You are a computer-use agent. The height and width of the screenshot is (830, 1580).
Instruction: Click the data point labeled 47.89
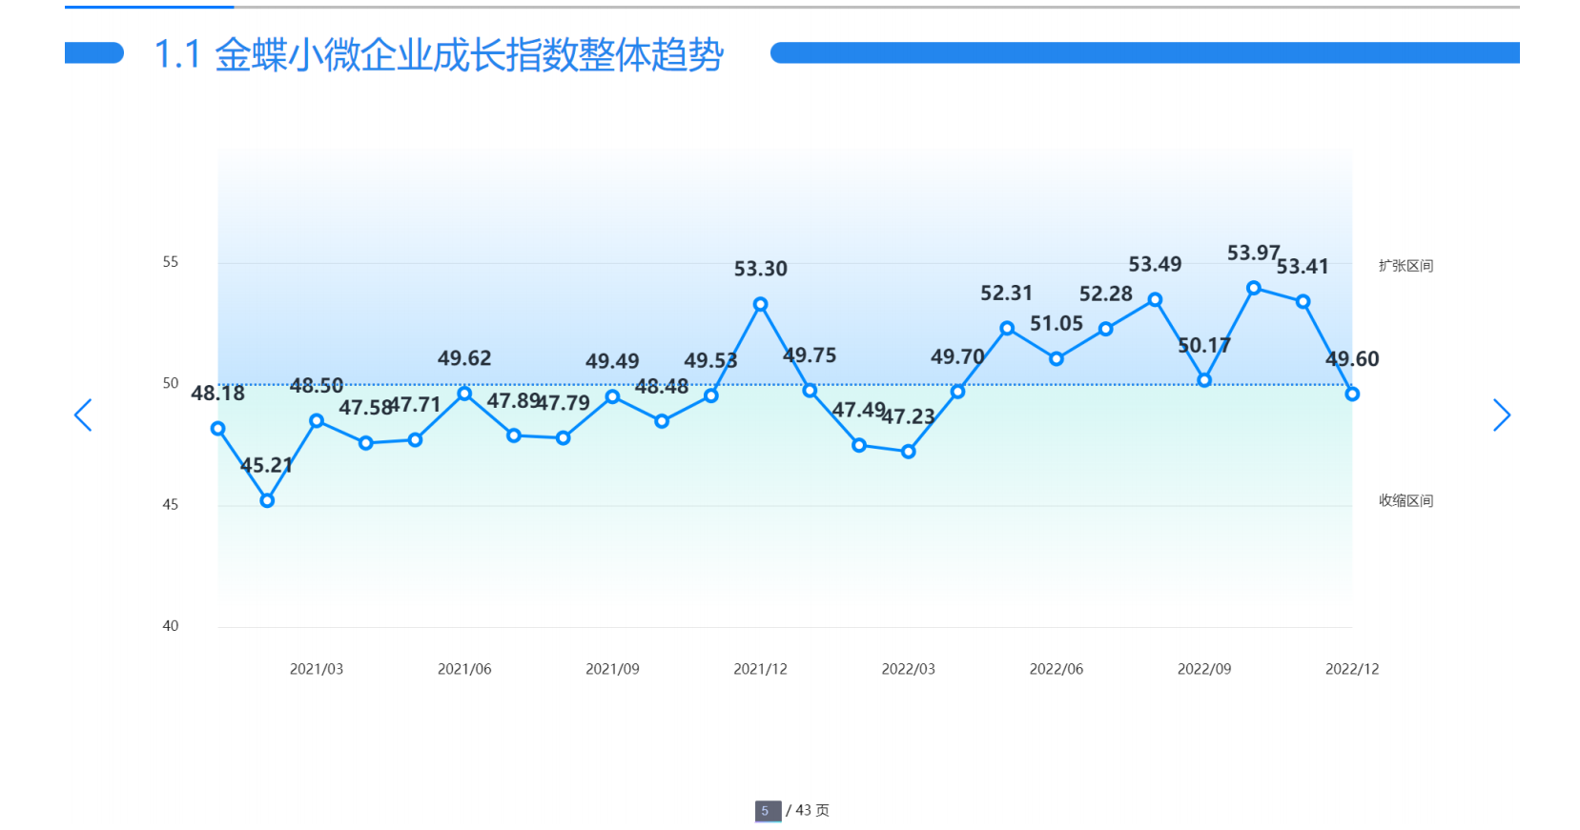(x=514, y=435)
